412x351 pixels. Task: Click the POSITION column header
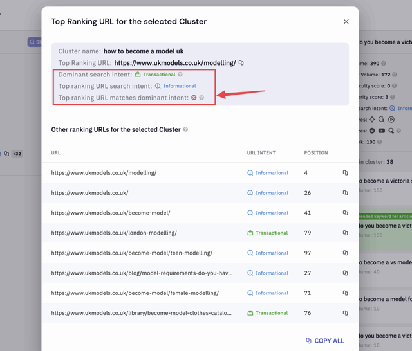tap(316, 153)
